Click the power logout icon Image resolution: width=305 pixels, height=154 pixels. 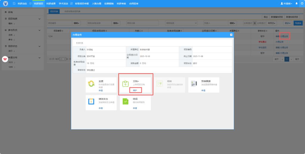coord(302,4)
